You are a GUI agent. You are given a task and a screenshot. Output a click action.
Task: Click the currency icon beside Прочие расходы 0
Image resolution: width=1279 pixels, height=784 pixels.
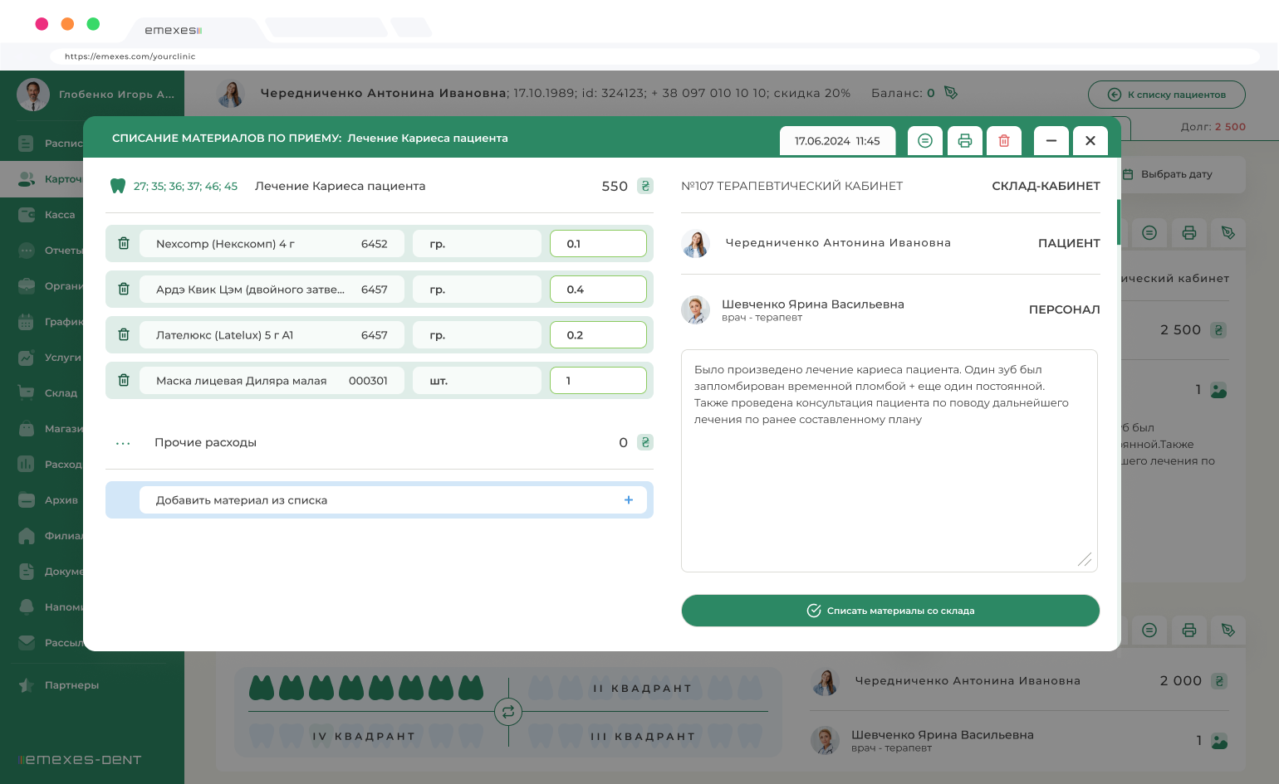tap(645, 442)
